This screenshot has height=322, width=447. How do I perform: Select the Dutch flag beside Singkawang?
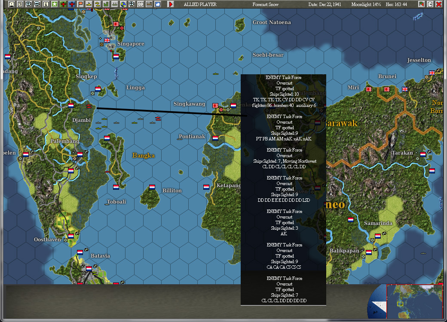pyautogui.click(x=233, y=106)
